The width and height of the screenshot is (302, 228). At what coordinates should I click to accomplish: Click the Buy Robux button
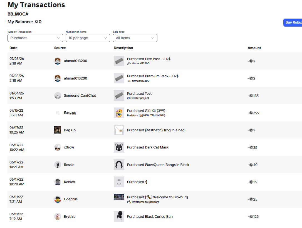pos(293,22)
